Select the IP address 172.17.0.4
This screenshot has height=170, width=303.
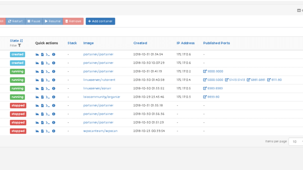pos(184,80)
